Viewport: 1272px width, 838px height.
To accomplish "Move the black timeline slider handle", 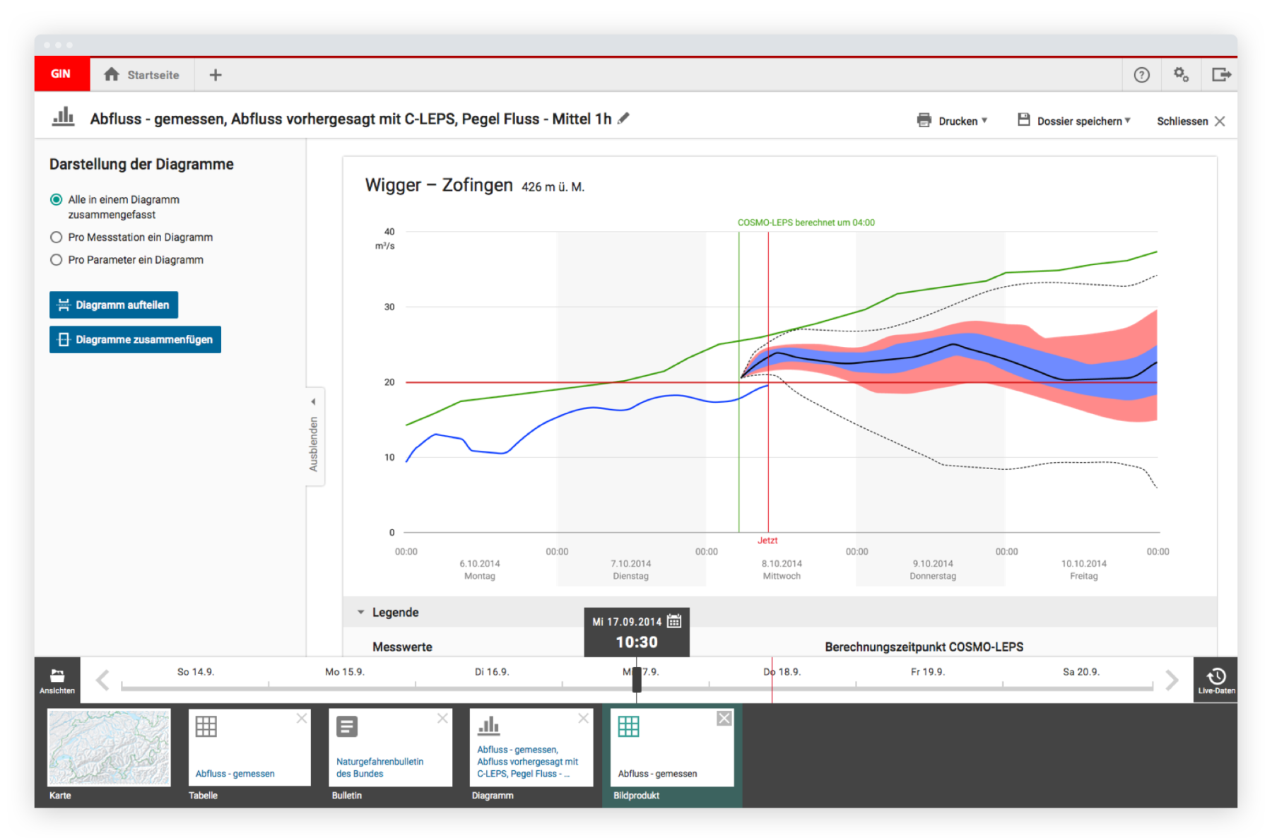I will (x=637, y=679).
